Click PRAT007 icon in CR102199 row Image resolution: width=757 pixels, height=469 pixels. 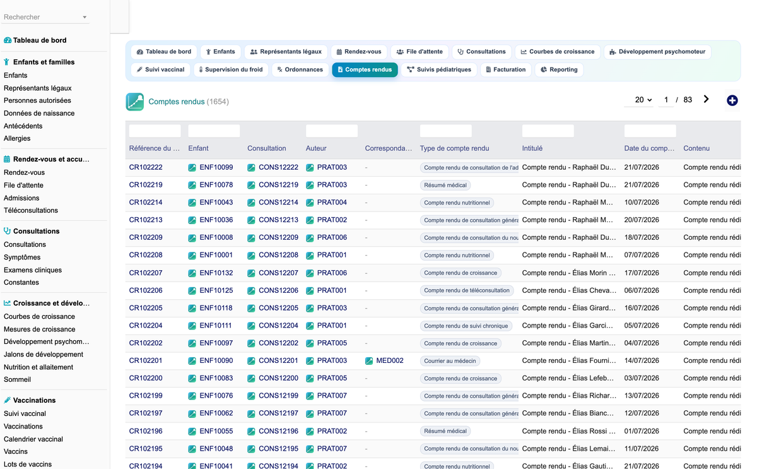coord(310,396)
